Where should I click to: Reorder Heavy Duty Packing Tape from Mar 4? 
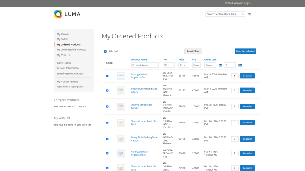(247, 90)
